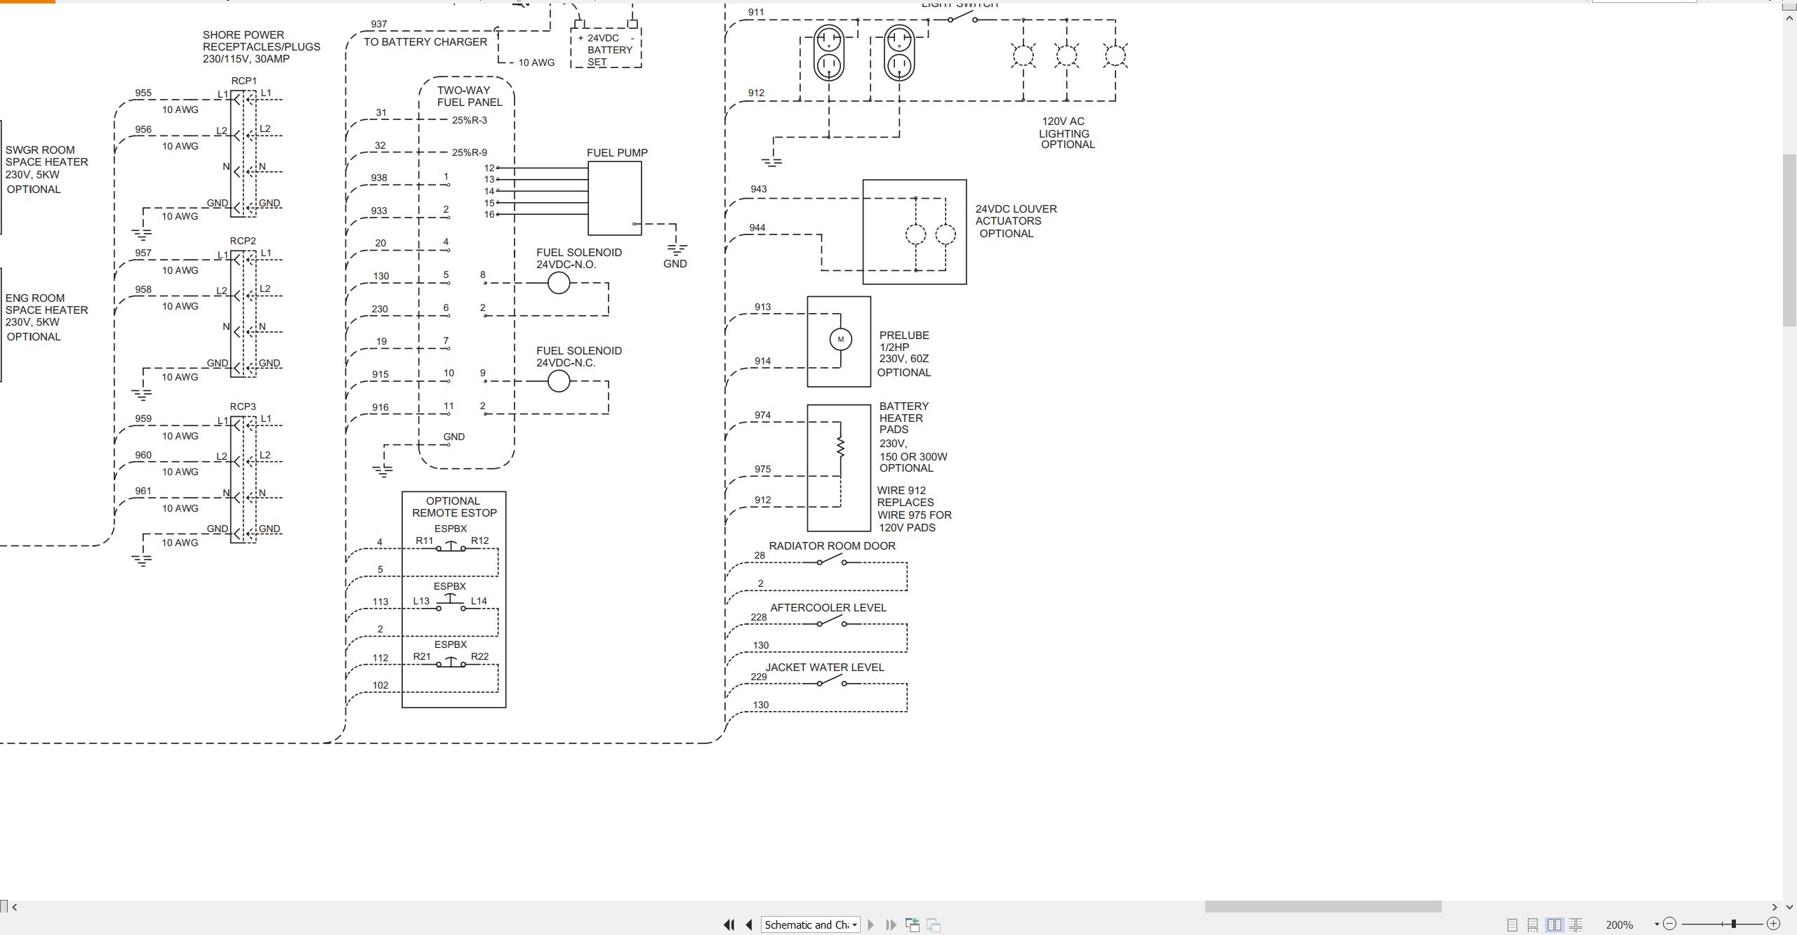Click the 'SHORE POWER RECEPTACLES/PLUGS' heading
This screenshot has height=935, width=1797.
(x=261, y=41)
